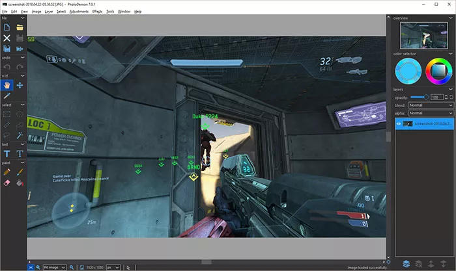Collapse the layers panel
This screenshot has height=271, width=456.
click(x=451, y=90)
